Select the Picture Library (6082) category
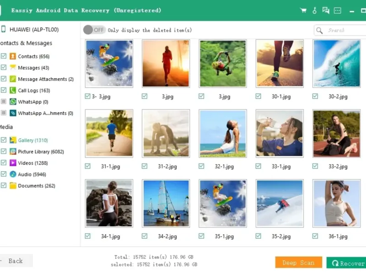 [x=41, y=152]
